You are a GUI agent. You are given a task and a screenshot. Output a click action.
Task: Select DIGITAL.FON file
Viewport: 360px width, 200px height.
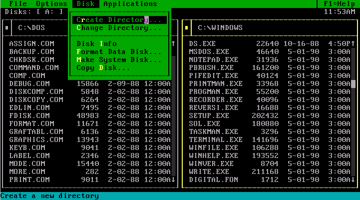click(x=270, y=180)
